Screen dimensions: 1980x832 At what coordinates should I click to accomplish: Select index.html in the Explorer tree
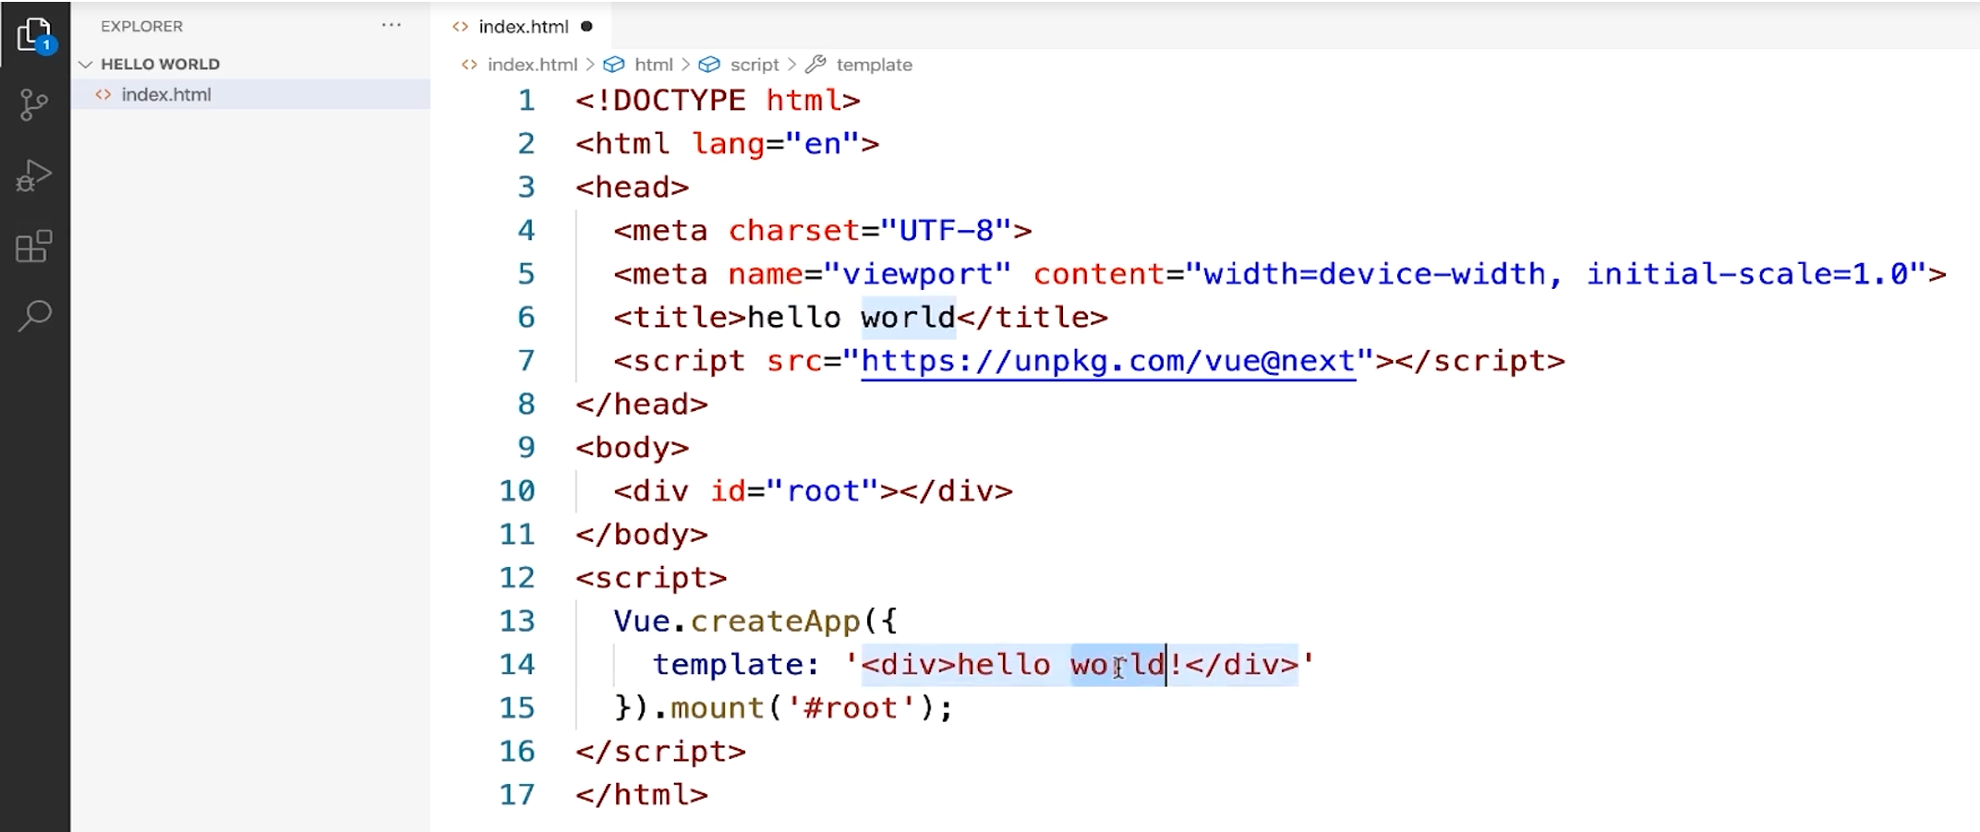[x=250, y=94]
